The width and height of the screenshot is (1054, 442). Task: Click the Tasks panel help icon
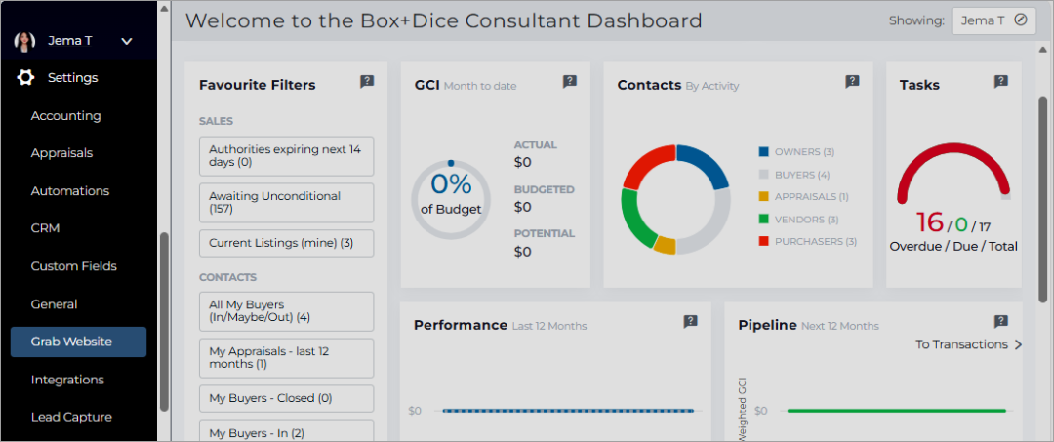click(1001, 82)
